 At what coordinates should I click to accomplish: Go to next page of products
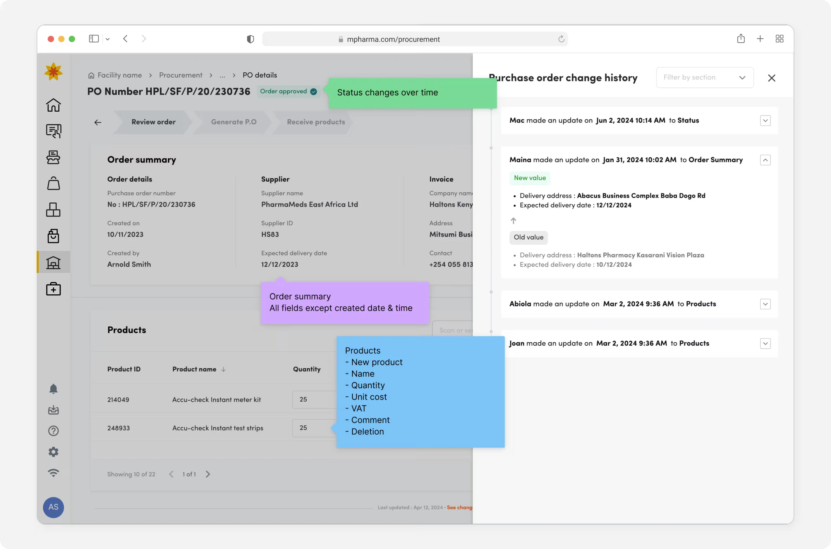(x=208, y=474)
